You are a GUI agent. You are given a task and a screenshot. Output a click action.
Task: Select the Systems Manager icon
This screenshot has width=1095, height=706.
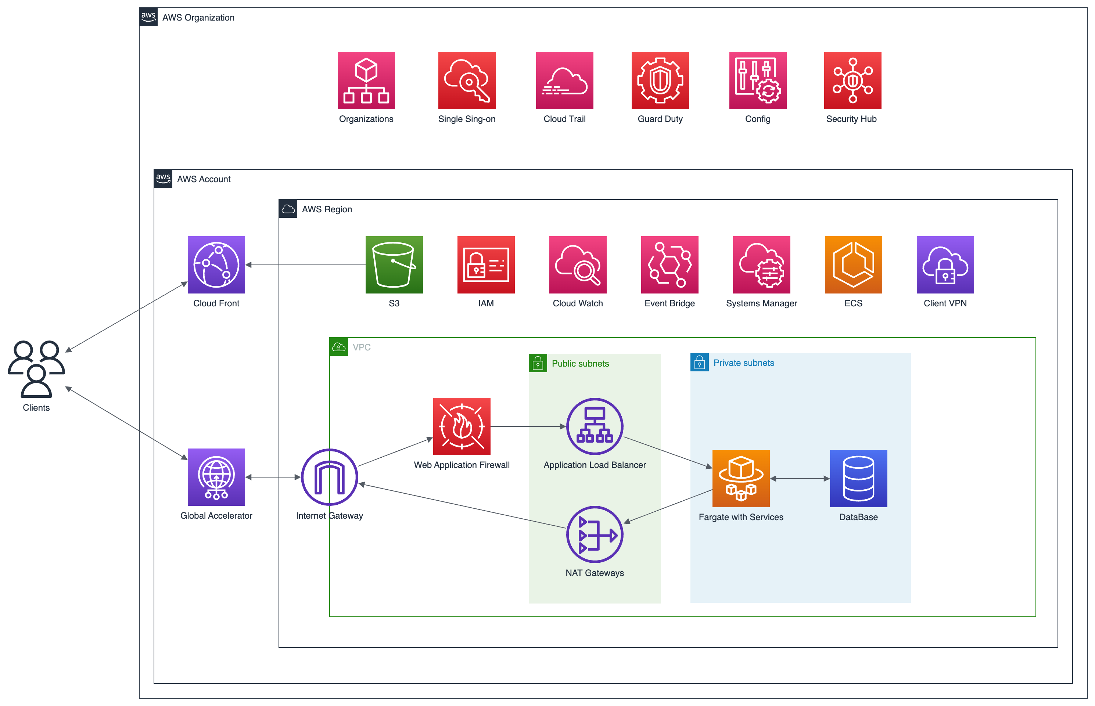click(761, 264)
